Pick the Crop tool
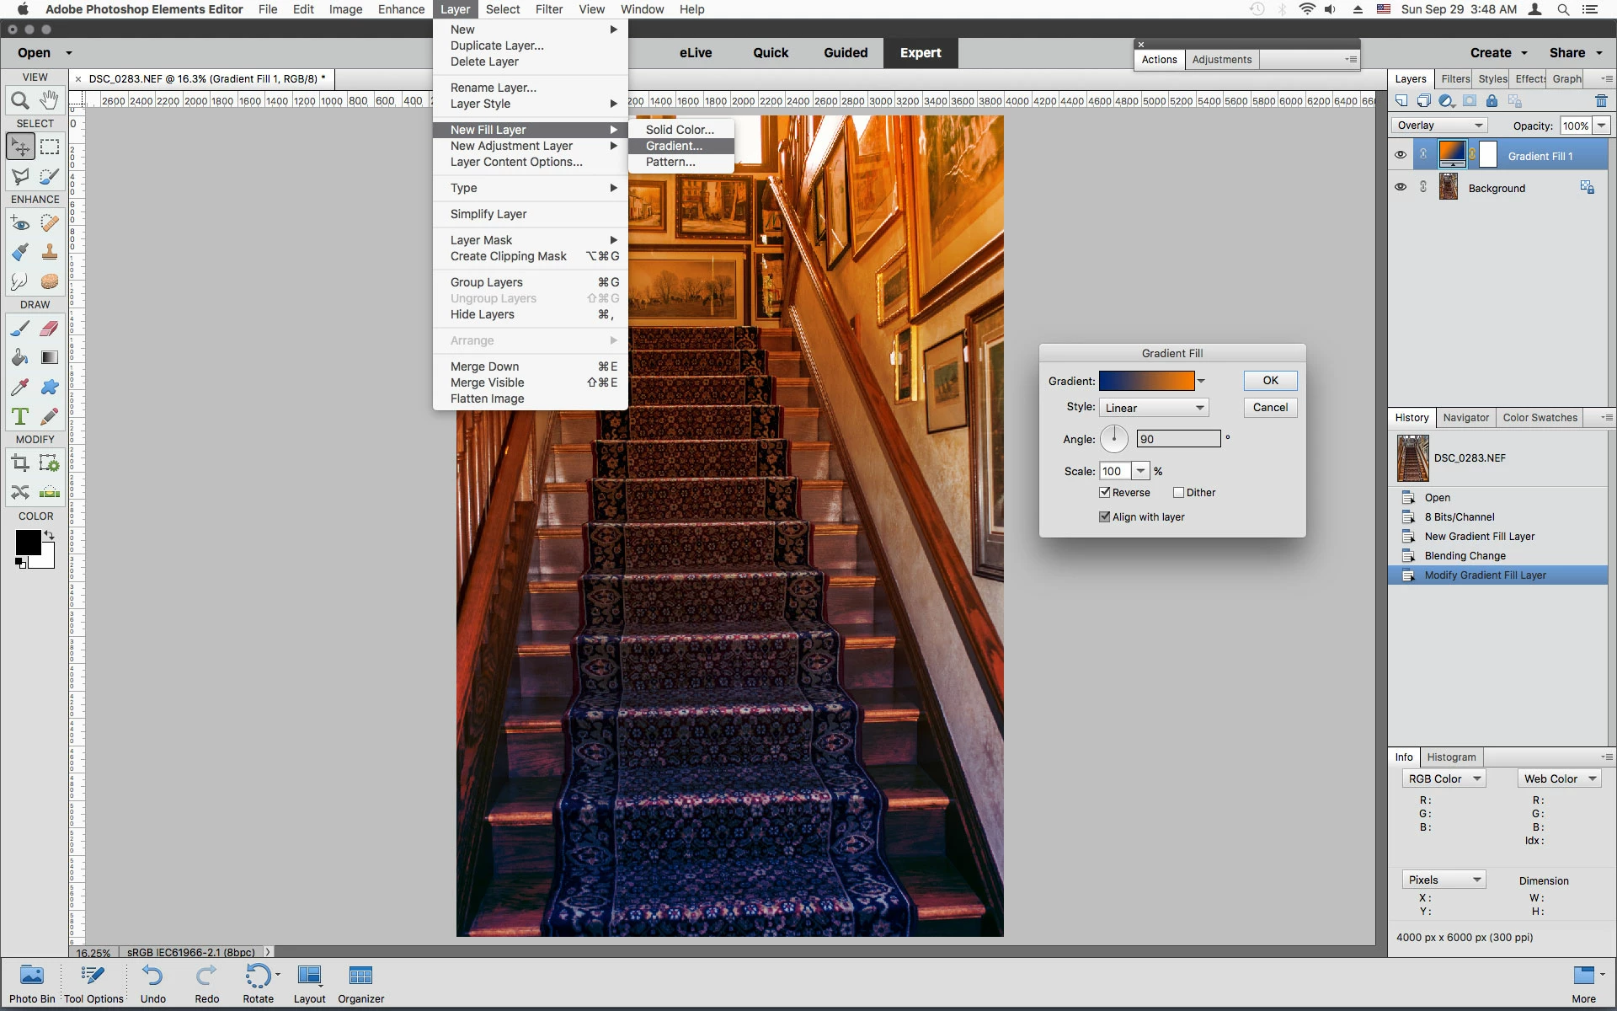This screenshot has width=1617, height=1011. [20, 463]
